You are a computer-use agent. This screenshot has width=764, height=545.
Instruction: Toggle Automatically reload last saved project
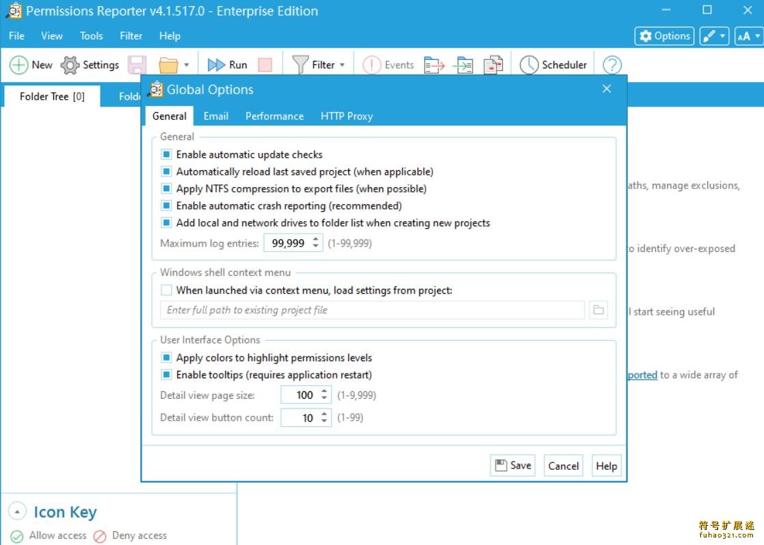click(166, 171)
